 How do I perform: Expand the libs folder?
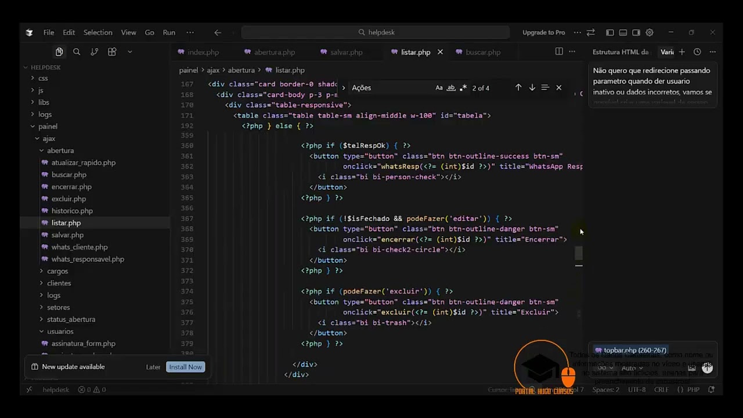click(x=44, y=102)
